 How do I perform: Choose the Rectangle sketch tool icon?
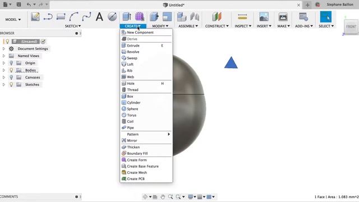61,17
